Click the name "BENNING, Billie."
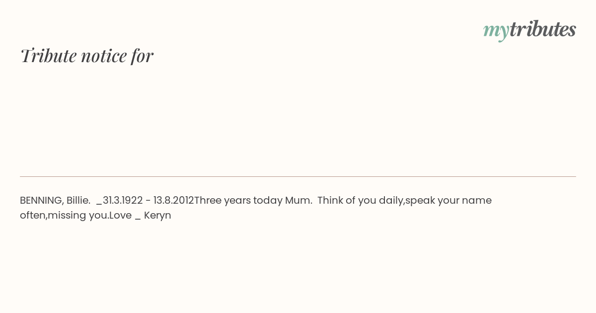This screenshot has height=313, width=596. (55, 200)
